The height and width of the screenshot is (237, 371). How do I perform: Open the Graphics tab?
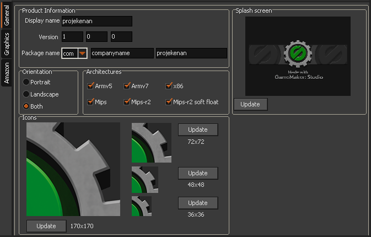point(6,44)
